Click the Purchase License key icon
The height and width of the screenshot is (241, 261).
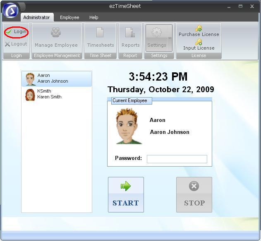pyautogui.click(x=199, y=28)
